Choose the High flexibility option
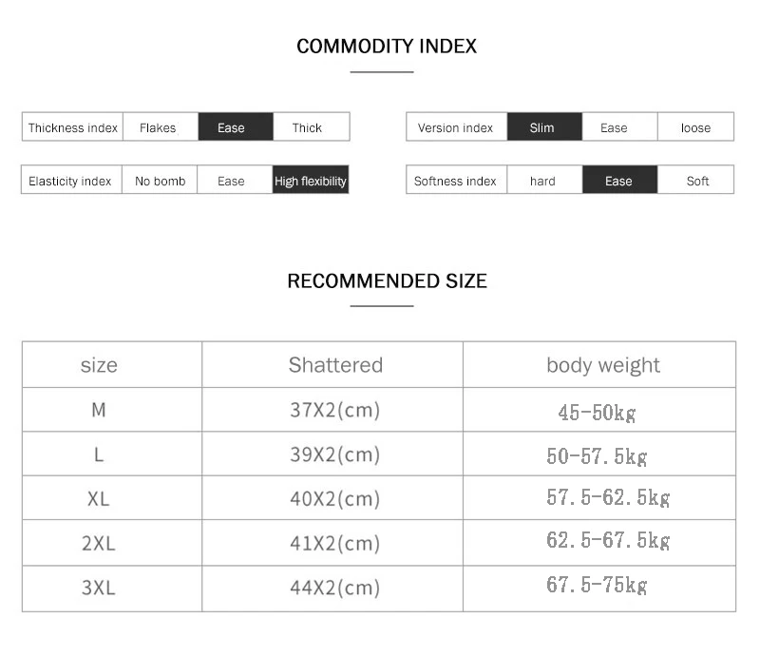The image size is (760, 657). 311,181
